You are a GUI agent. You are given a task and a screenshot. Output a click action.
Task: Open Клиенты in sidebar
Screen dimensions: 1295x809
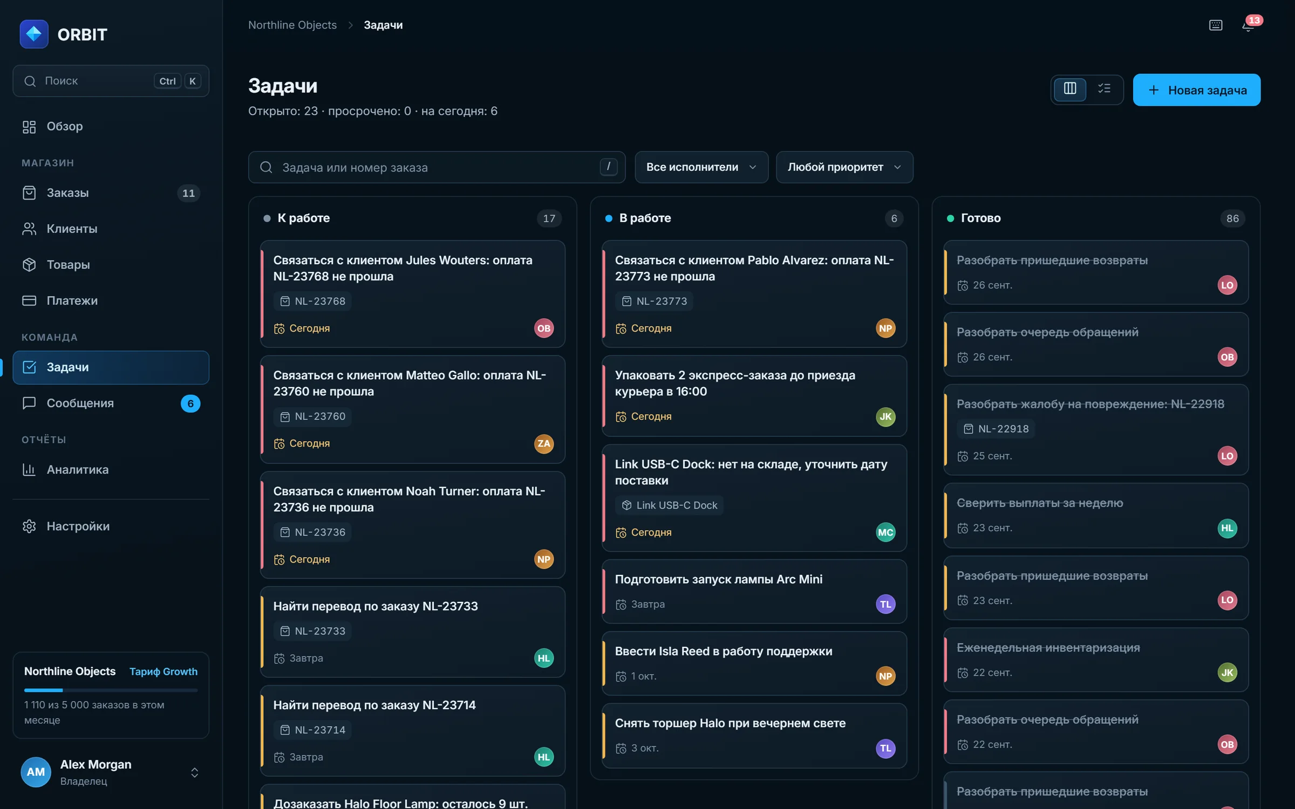[x=111, y=229]
